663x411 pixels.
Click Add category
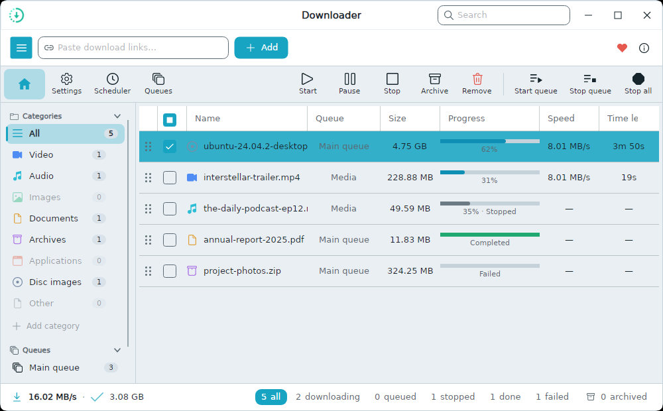(46, 326)
